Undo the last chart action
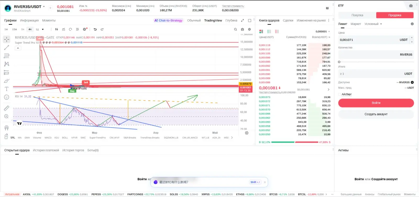This screenshot has width=419, height=197. coord(95,29)
